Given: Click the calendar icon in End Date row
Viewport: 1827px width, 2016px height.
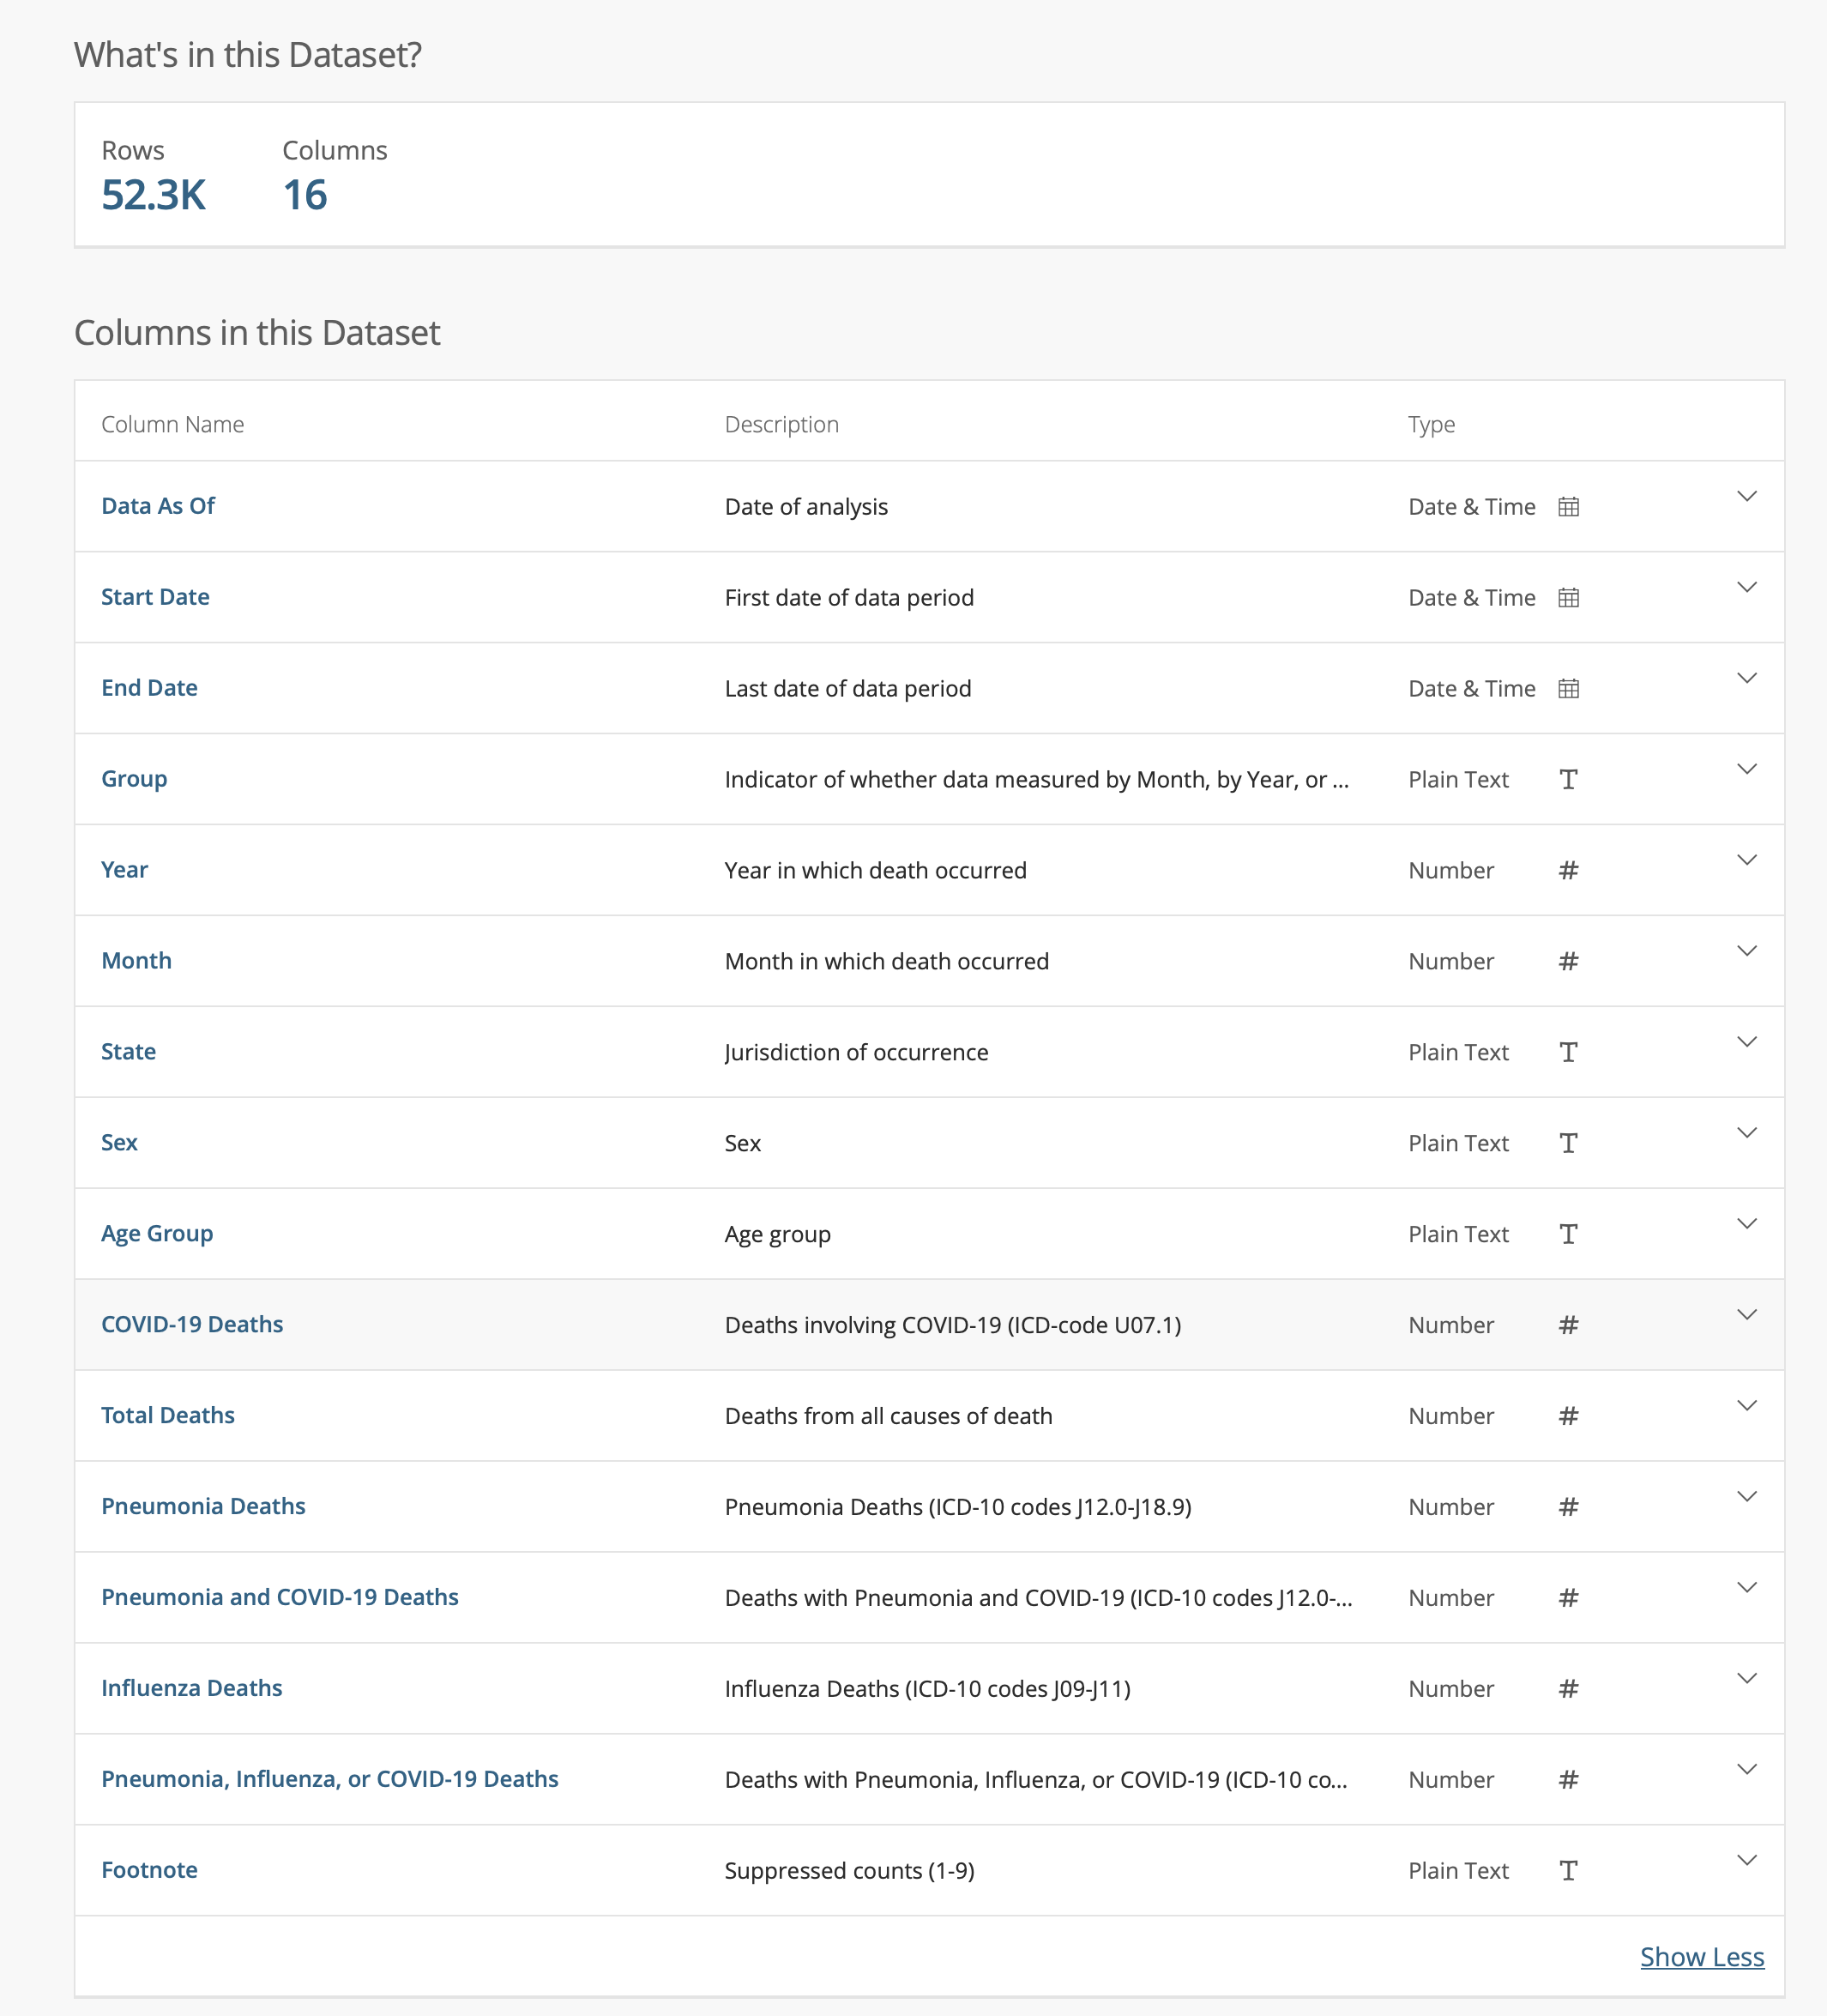Looking at the screenshot, I should 1568,689.
